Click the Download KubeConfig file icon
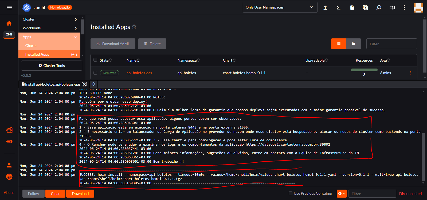Screen dimensions: 427x200 (x=352, y=7)
